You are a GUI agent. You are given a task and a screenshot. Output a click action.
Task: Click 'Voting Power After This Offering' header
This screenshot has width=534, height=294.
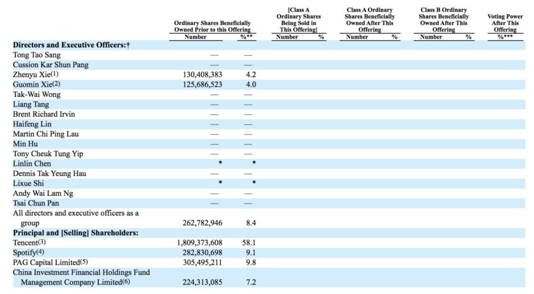[505, 23]
